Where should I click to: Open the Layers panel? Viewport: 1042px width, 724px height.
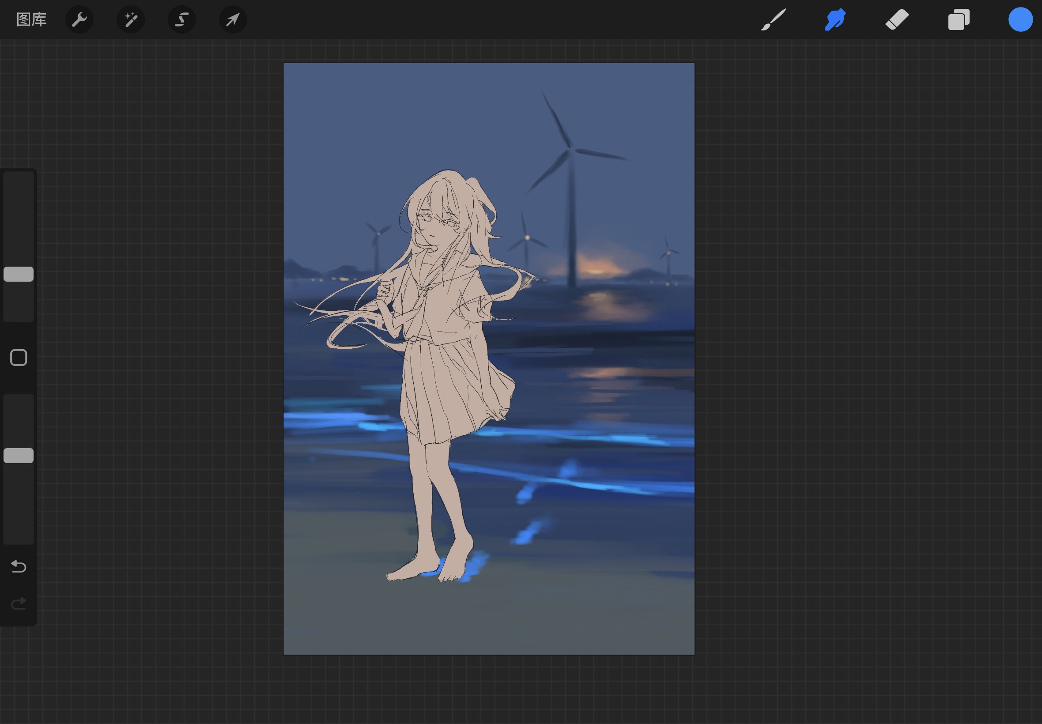point(959,19)
